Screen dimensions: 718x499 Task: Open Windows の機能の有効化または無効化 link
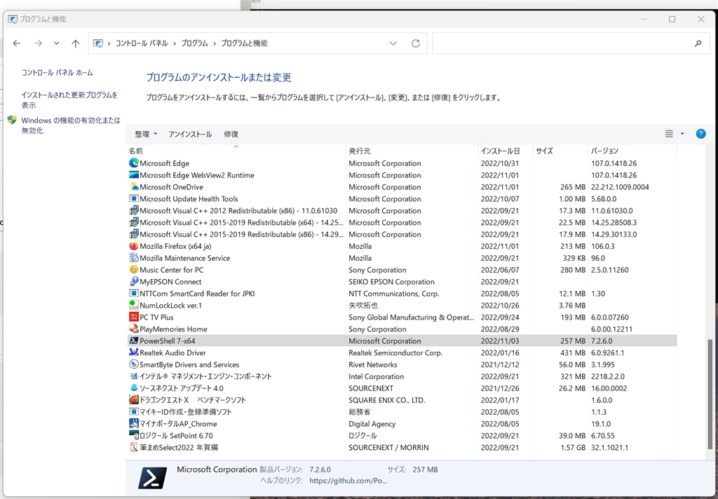click(x=71, y=125)
